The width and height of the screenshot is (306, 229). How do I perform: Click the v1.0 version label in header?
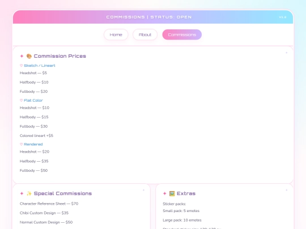pos(283,17)
